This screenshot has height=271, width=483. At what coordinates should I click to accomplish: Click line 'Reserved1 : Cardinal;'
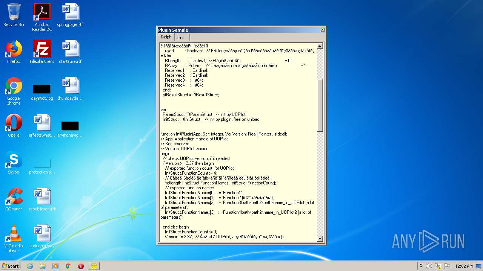(186, 70)
